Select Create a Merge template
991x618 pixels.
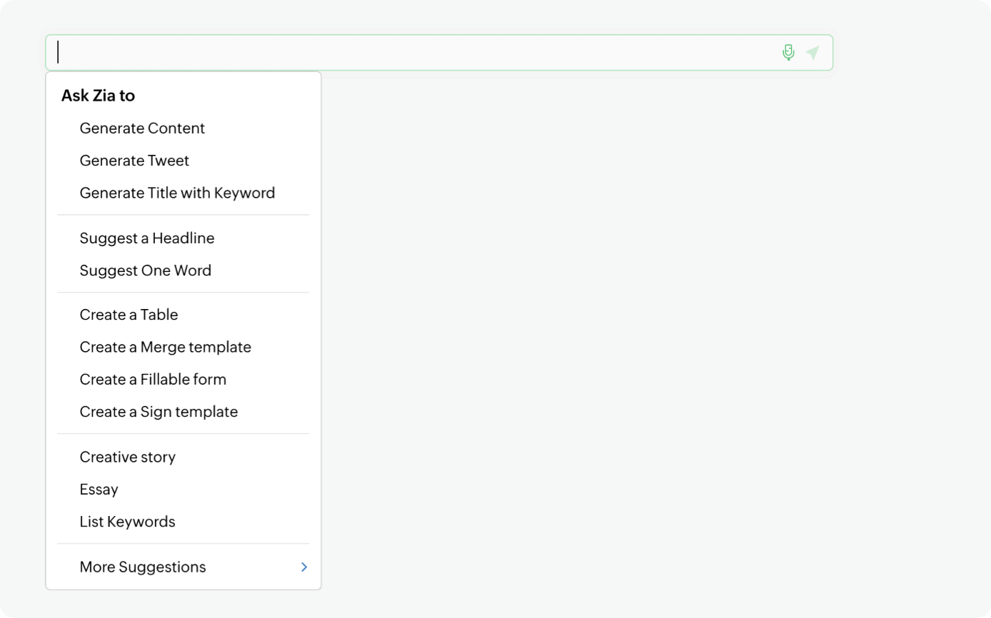coord(166,347)
